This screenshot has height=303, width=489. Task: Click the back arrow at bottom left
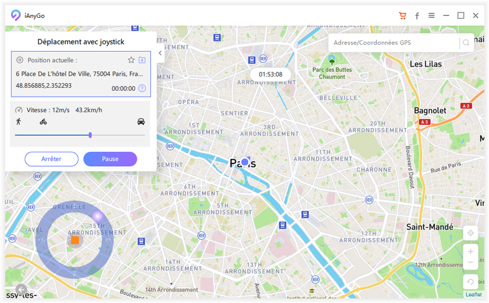[x=21, y=290]
